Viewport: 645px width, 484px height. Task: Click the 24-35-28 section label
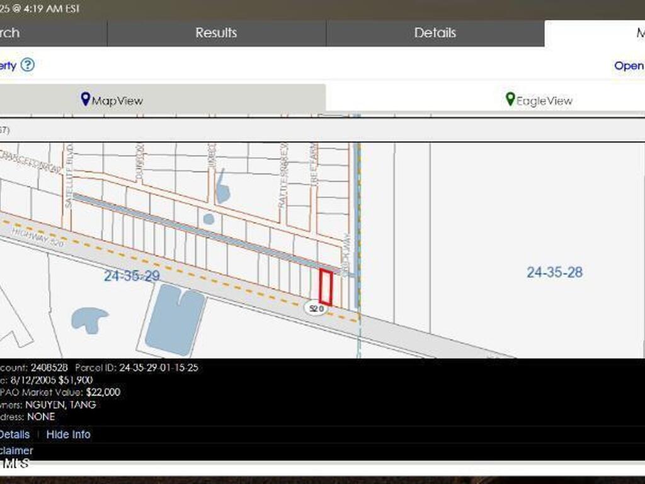point(554,272)
